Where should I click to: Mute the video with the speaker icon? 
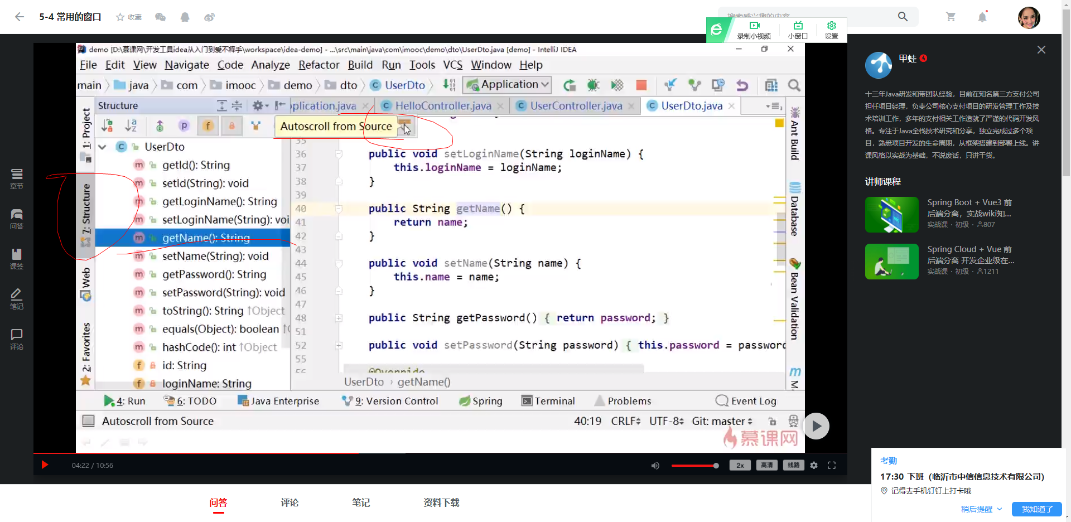pos(655,465)
